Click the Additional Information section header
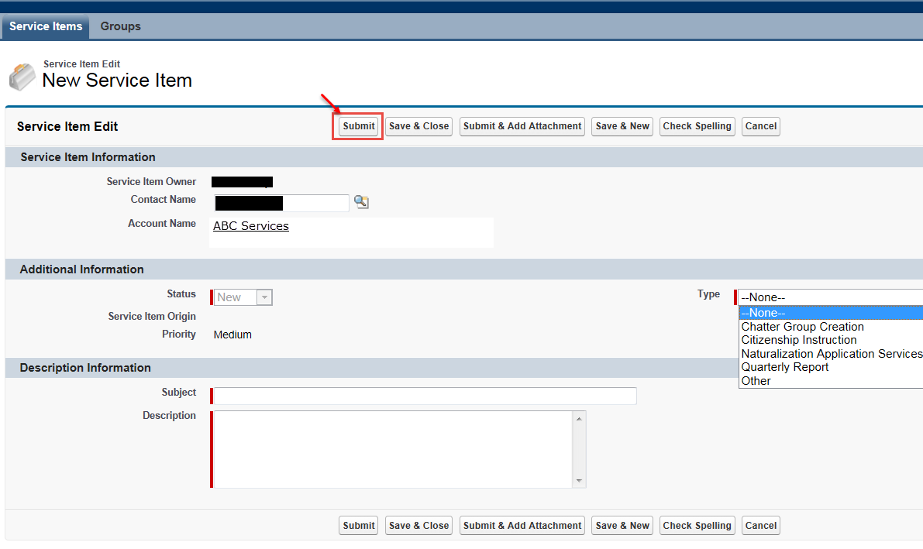Image resolution: width=923 pixels, height=549 pixels. click(464, 269)
